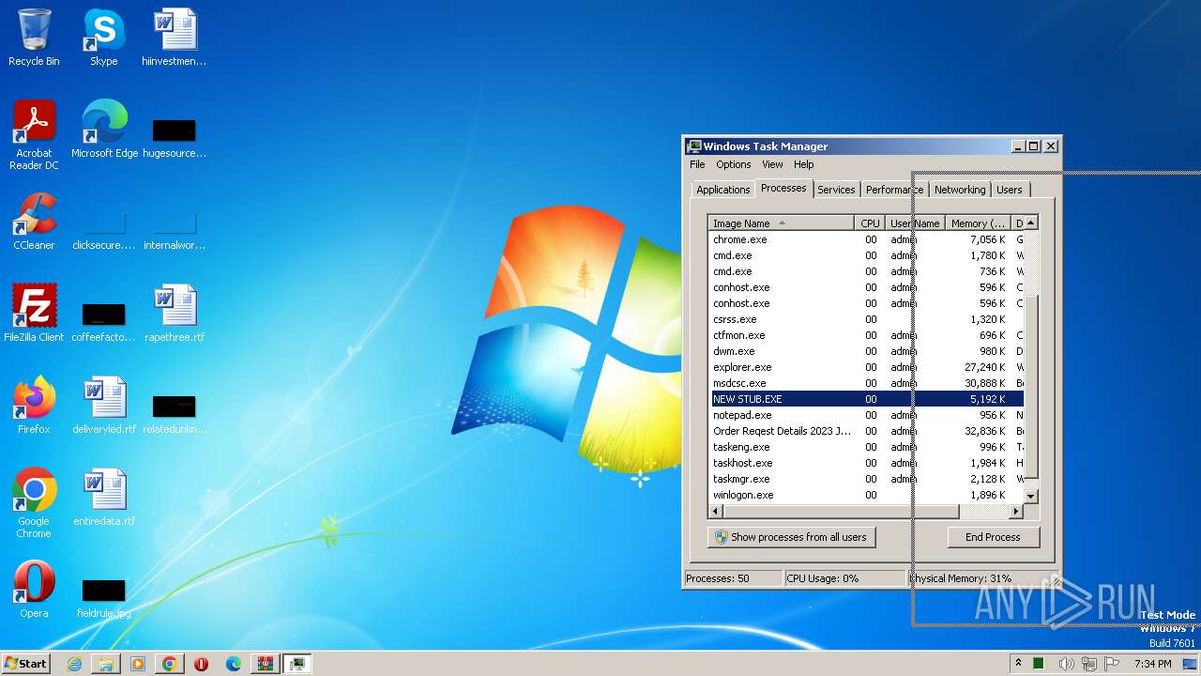Select the taskmgr.exe process row

pyautogui.click(x=865, y=479)
